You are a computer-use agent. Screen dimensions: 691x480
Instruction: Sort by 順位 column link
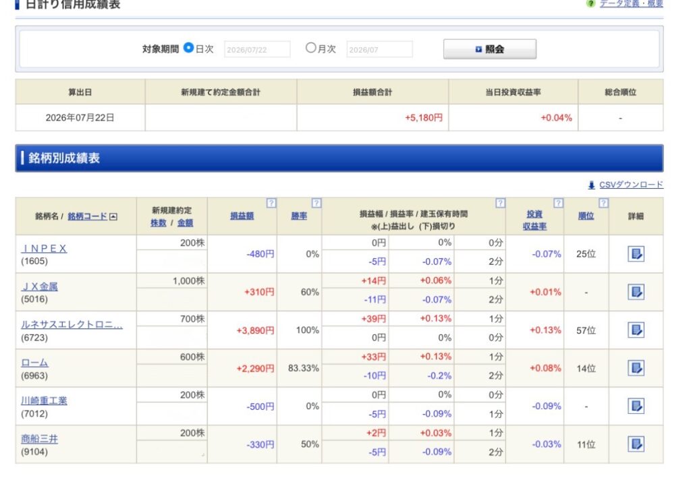click(586, 216)
